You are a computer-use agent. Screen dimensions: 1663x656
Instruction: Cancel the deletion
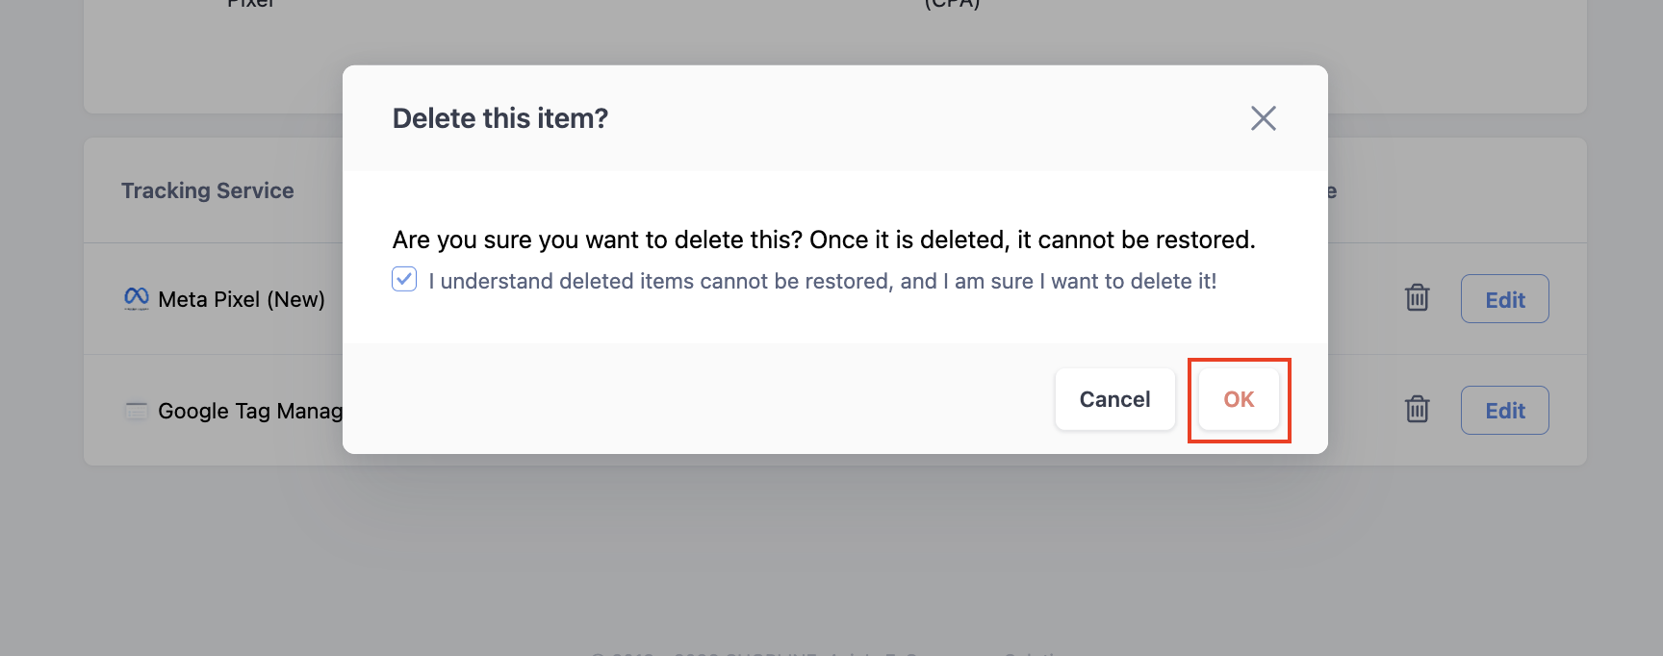1114,399
